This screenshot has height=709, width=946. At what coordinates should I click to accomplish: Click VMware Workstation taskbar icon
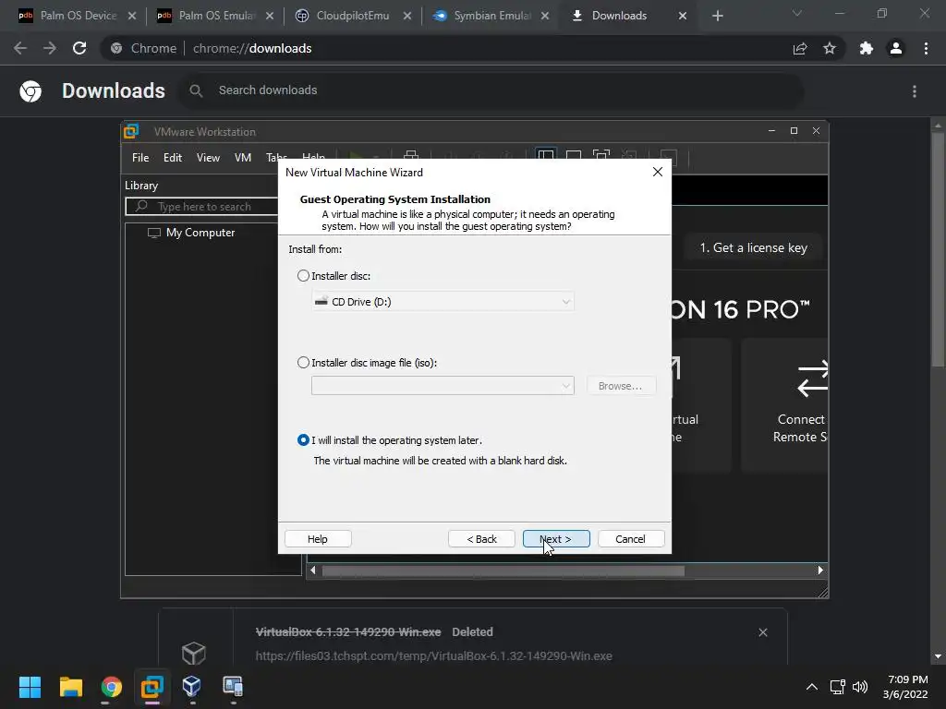[152, 687]
